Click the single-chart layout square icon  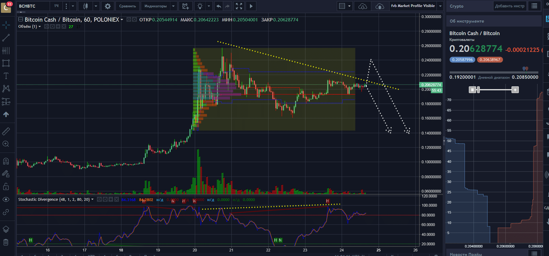coord(342,6)
